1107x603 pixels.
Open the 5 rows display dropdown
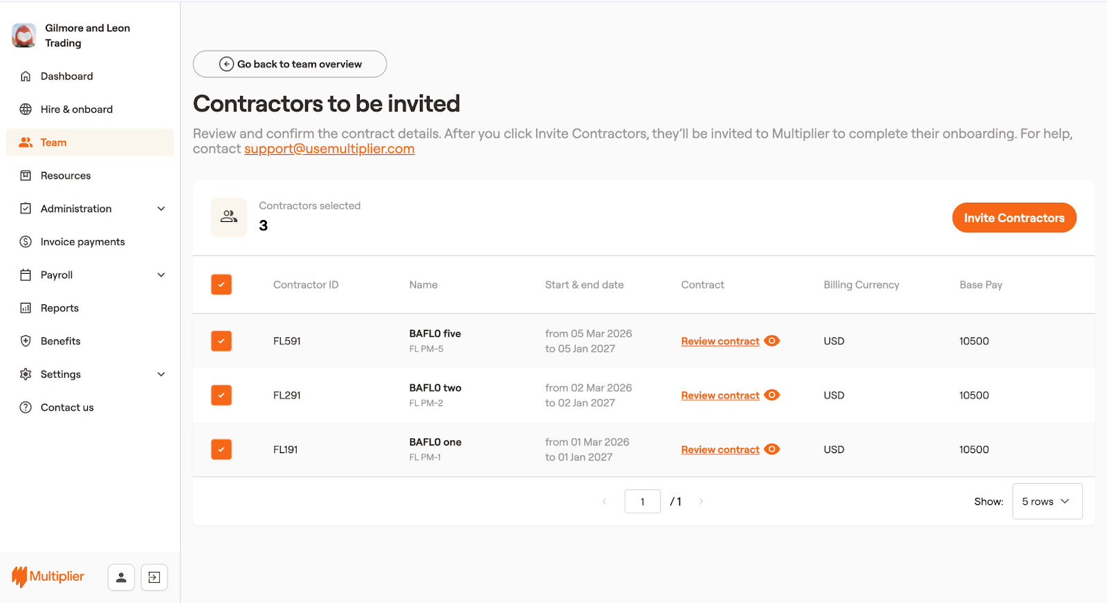pos(1046,501)
